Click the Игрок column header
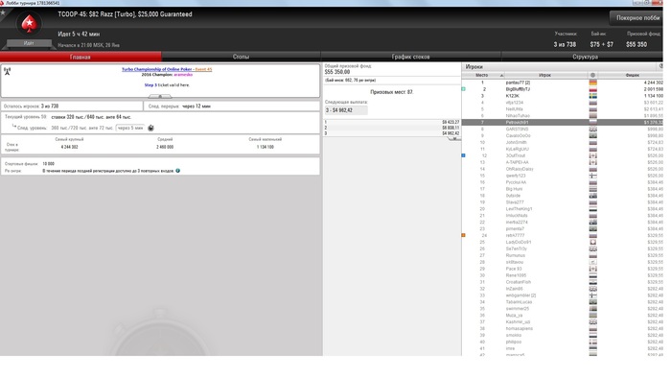Viewport: 671px width, 378px height. [544, 76]
